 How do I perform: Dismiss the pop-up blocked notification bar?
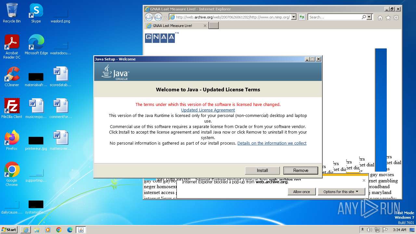pos(364,180)
